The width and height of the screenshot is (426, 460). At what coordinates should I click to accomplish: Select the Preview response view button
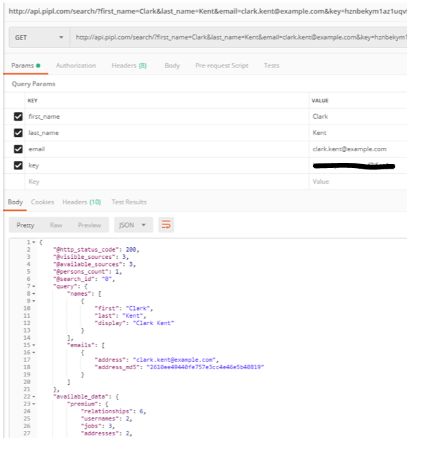click(89, 225)
